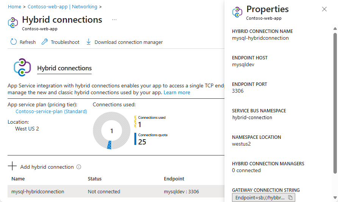The image size is (338, 202).
Task: Go to Home in the breadcrumb
Action: (14, 7)
